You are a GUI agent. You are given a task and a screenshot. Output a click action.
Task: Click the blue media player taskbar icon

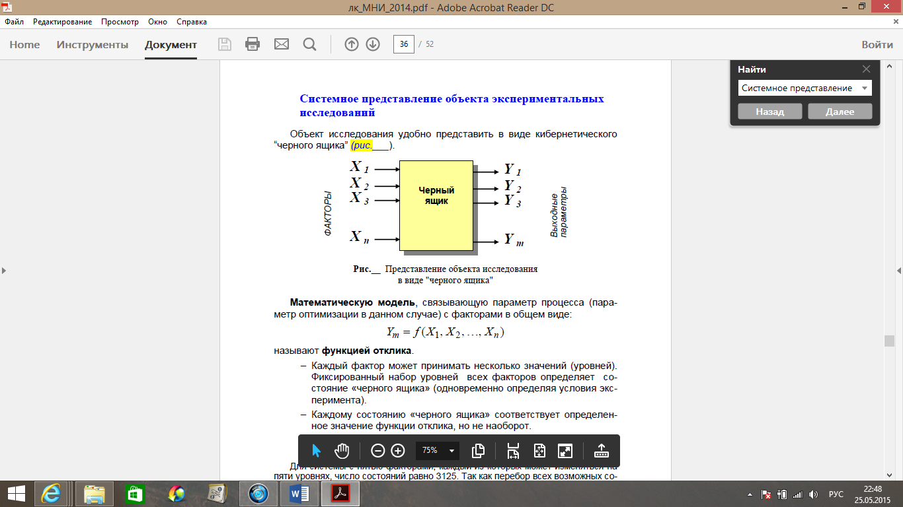coord(258,493)
